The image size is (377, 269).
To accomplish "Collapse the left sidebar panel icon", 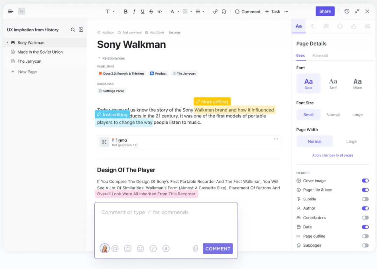I will [81, 30].
